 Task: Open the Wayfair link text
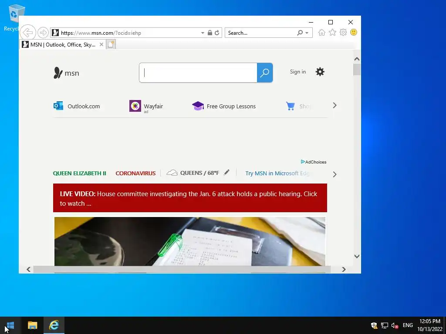pos(153,106)
